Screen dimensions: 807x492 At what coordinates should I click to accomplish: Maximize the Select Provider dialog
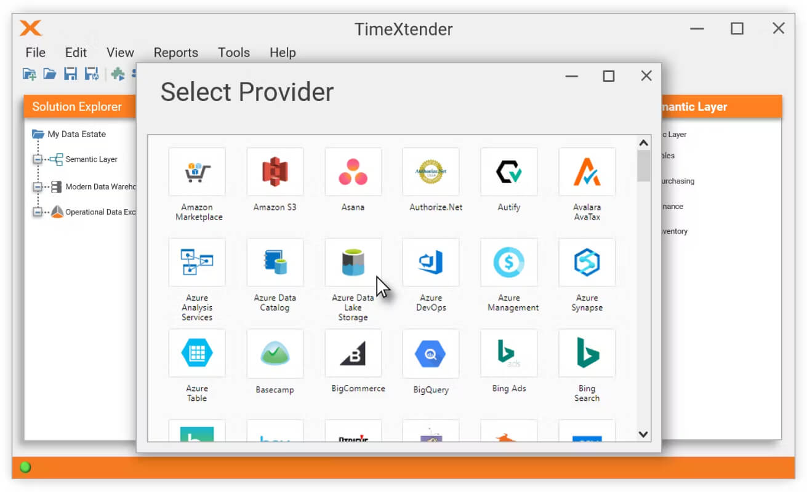tap(609, 76)
